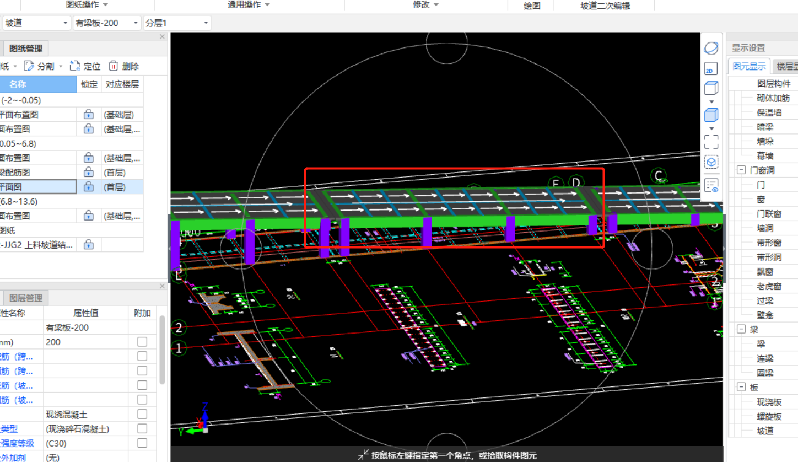The image size is (798, 462).
Task: Collapse the 门窗洞 tree node
Action: click(x=741, y=170)
